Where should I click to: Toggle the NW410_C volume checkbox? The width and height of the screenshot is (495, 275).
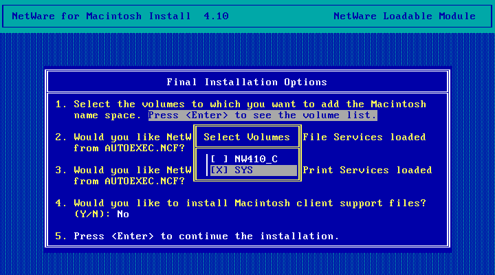coord(219,159)
